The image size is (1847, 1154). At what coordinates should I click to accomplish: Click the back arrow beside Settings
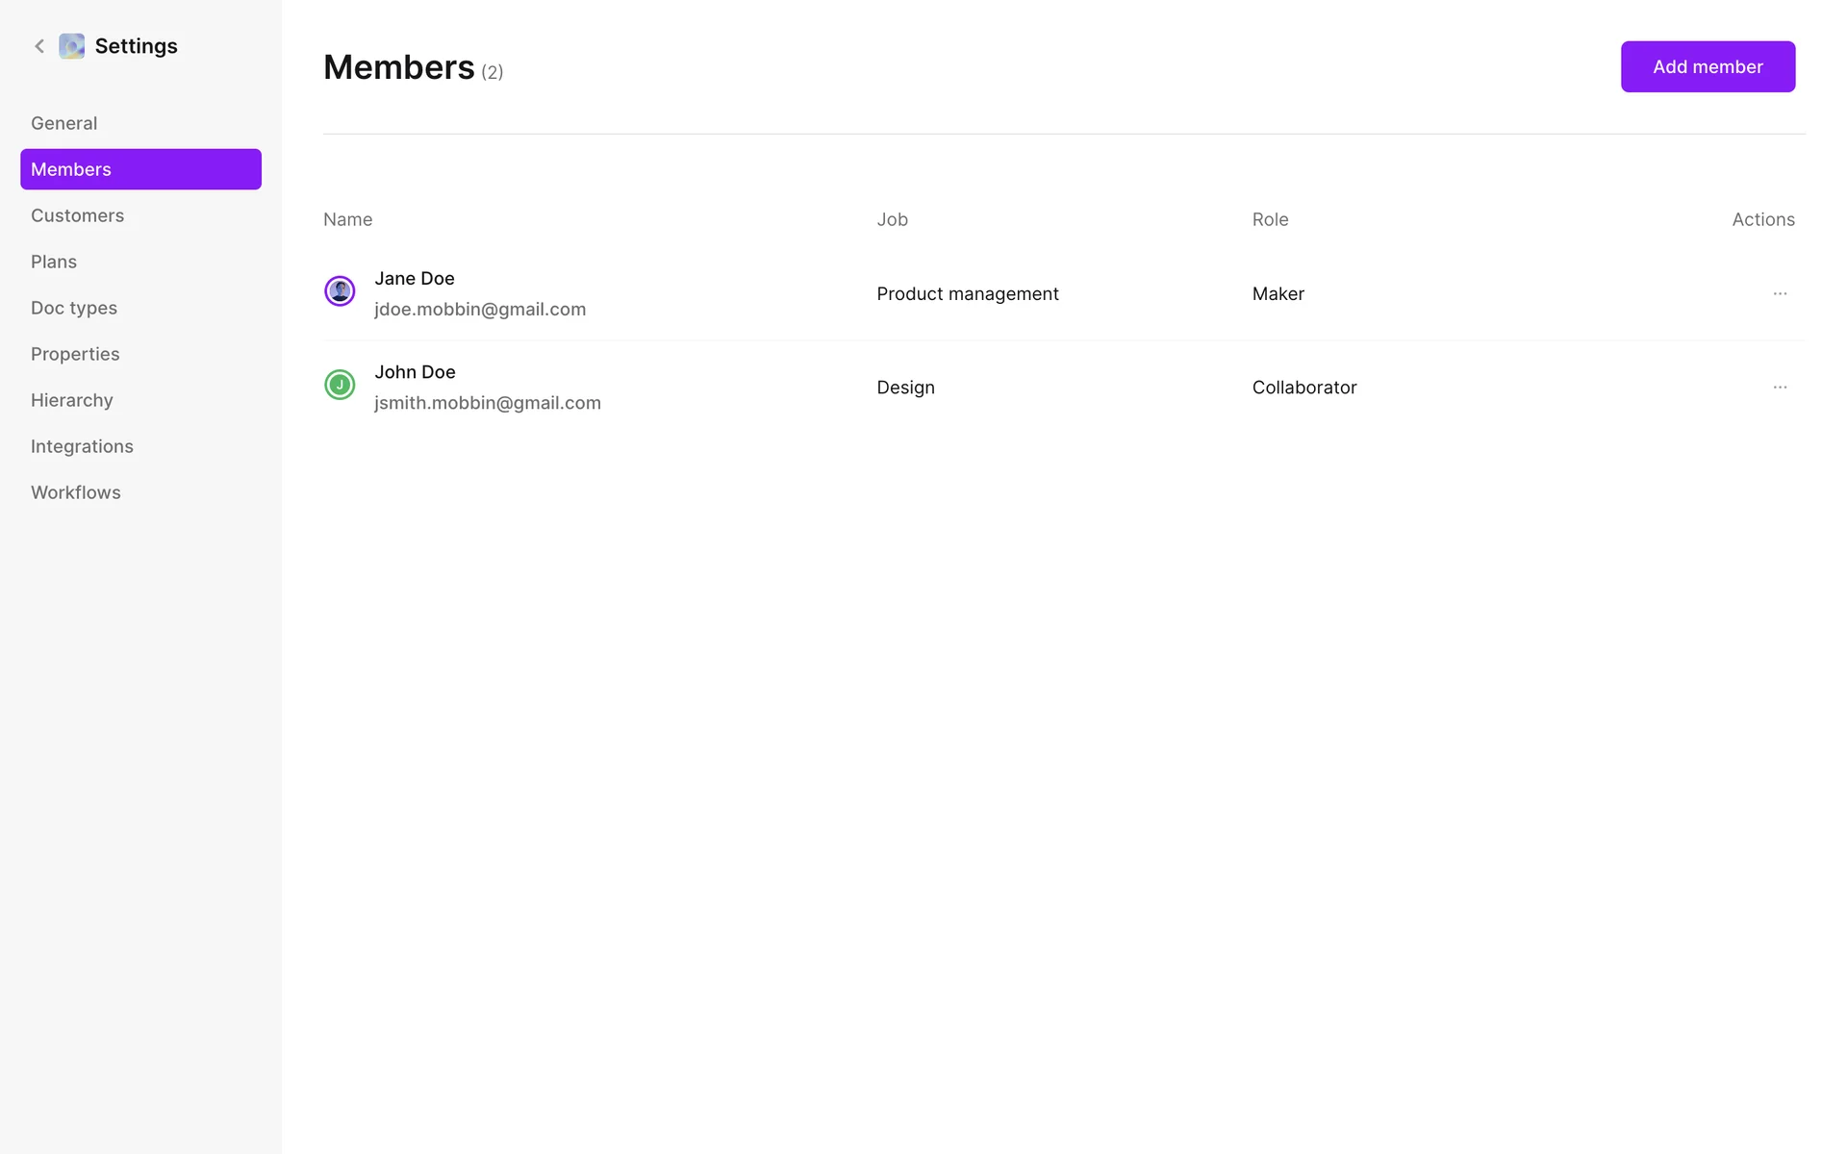[39, 46]
